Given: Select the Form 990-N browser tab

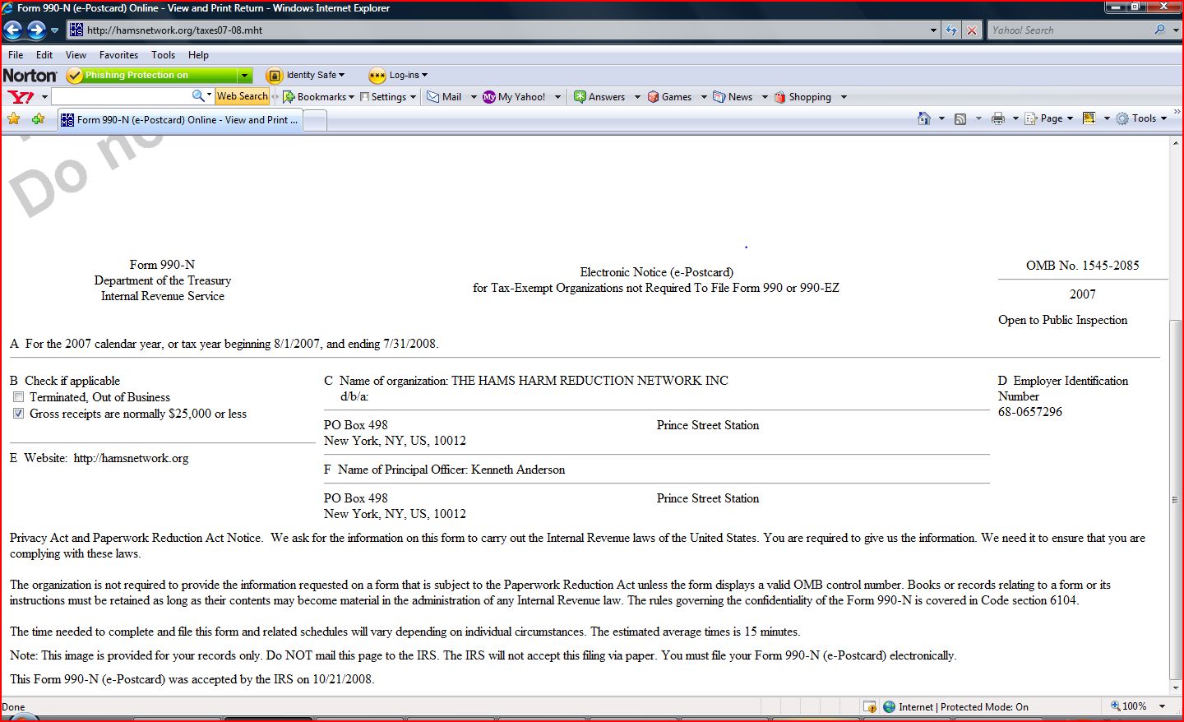Looking at the screenshot, I should coord(181,120).
